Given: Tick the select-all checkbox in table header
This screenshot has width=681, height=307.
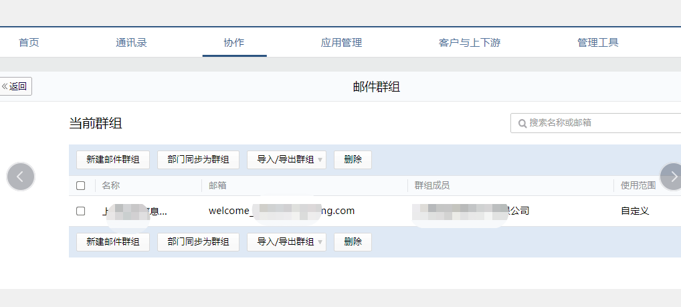Looking at the screenshot, I should point(81,186).
